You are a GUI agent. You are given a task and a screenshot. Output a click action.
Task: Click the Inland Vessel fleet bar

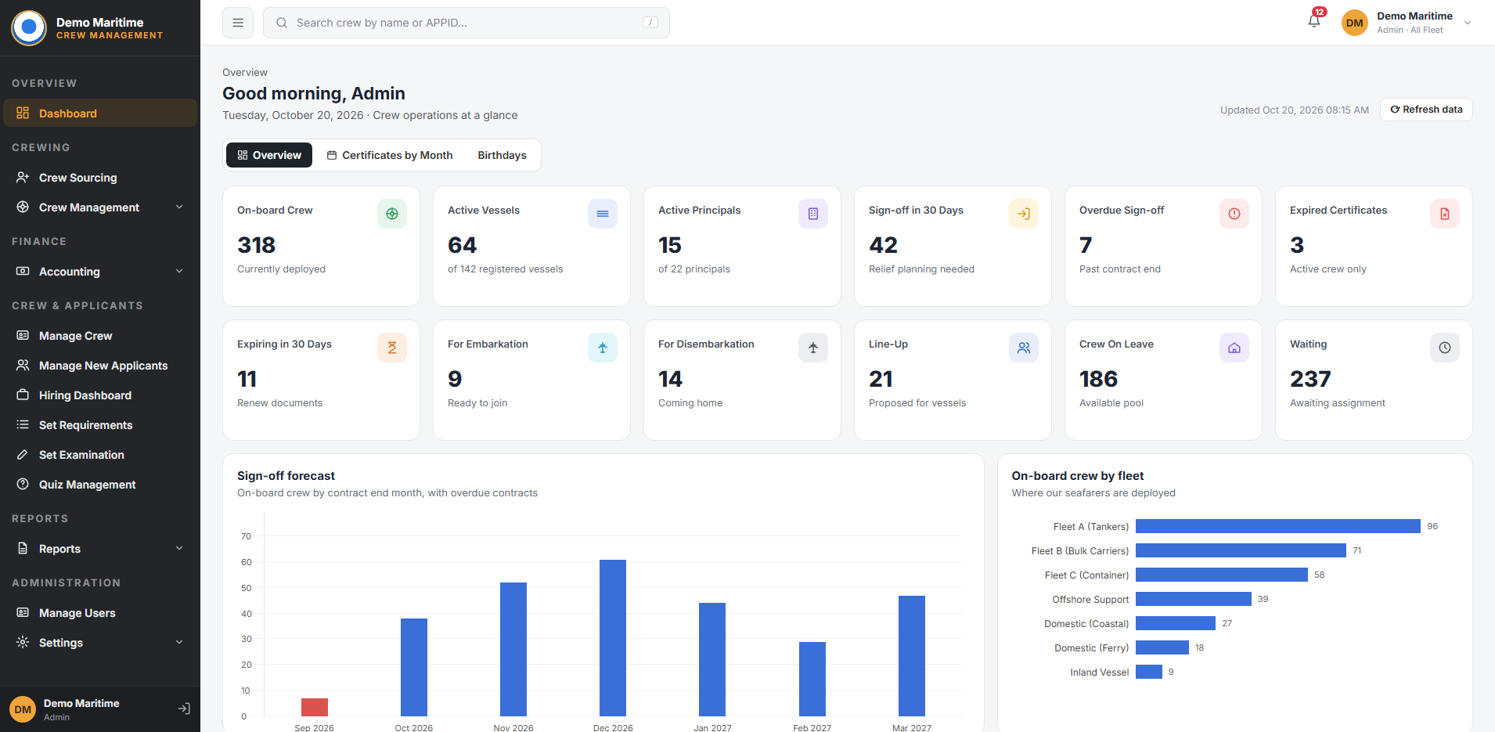click(x=1149, y=672)
